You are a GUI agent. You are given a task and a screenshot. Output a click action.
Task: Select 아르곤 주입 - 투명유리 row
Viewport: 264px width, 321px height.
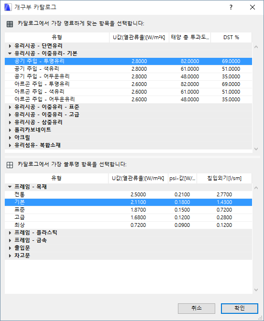(x=128, y=84)
